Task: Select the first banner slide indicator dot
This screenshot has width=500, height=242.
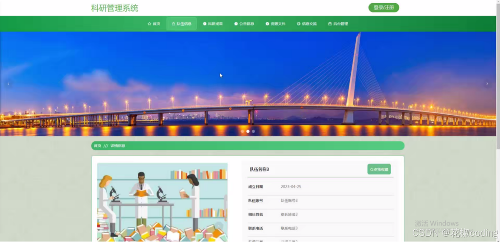Action: tap(243, 131)
